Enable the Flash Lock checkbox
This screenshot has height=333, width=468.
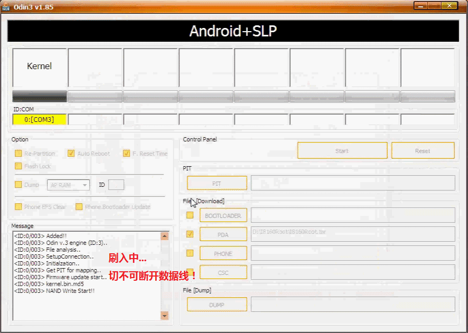(18, 166)
